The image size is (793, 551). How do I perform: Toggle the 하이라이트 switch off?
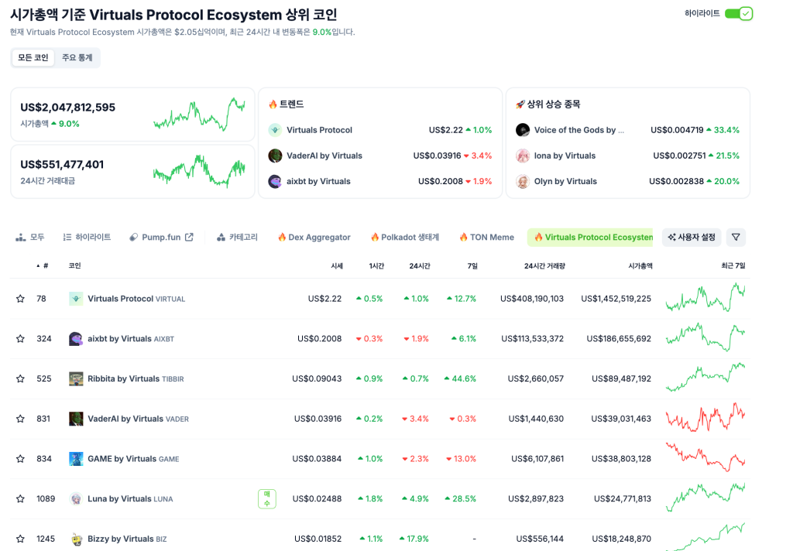pyautogui.click(x=739, y=14)
